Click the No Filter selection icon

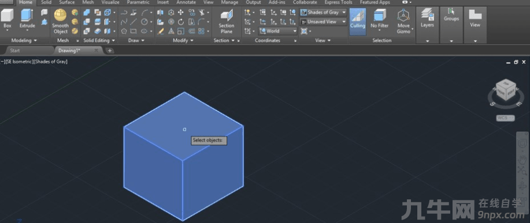coord(380,20)
